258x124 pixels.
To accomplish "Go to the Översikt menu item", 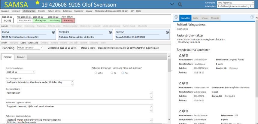I will click(x=41, y=11).
